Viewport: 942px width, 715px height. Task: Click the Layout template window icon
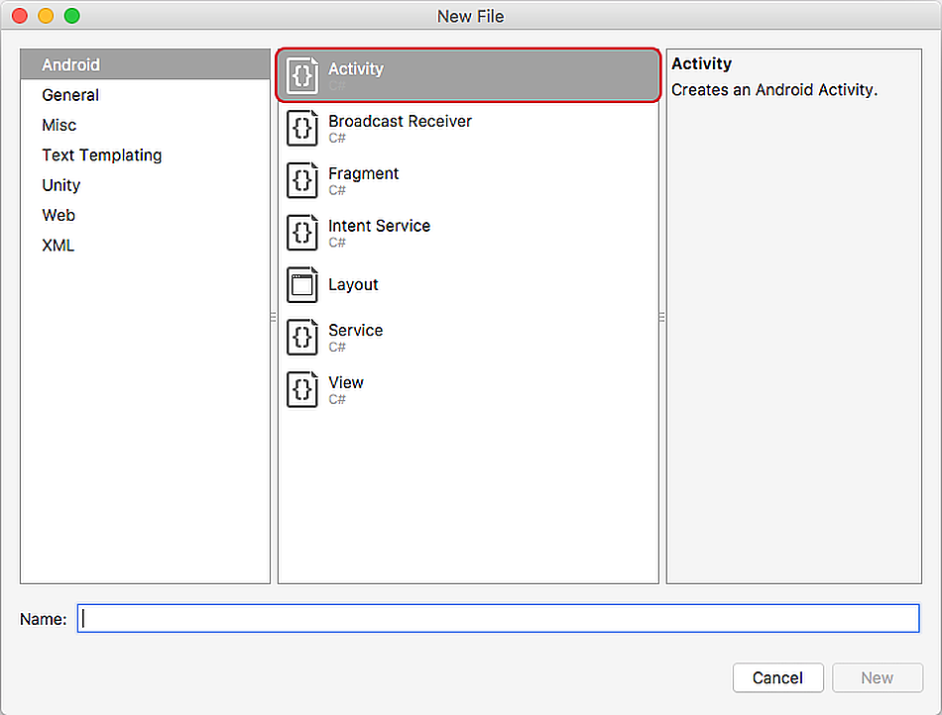pos(302,285)
